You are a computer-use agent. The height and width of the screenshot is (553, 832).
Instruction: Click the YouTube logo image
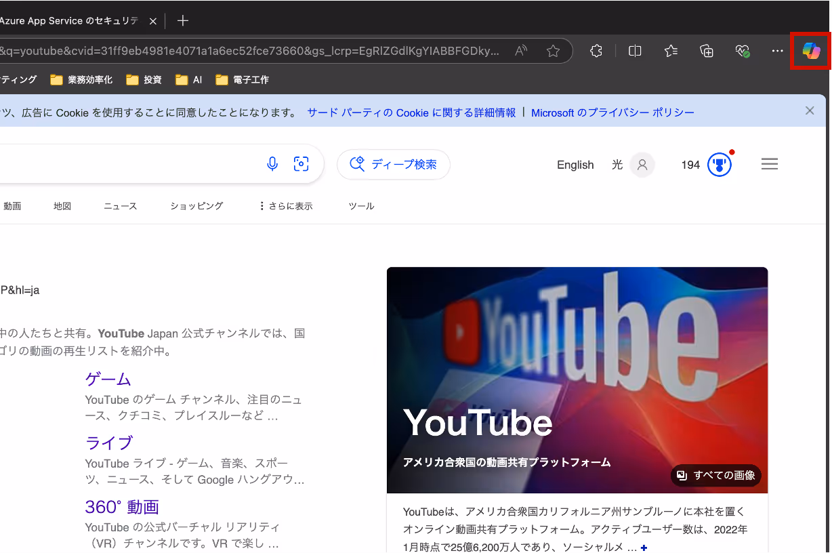[577, 380]
